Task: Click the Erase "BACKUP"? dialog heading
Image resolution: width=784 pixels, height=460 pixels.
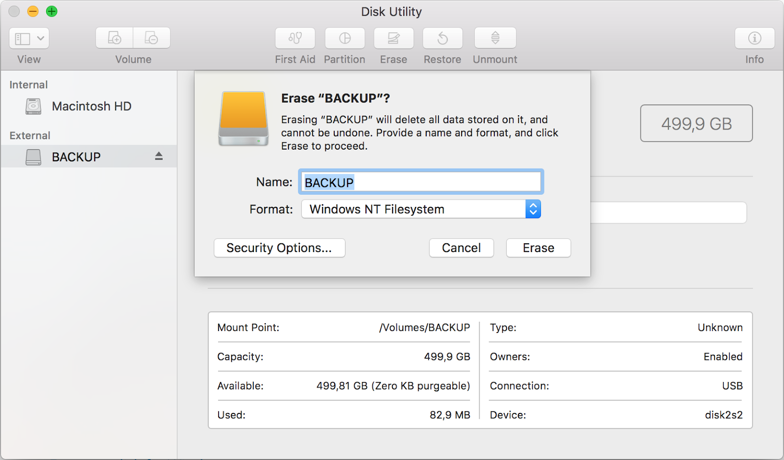Action: (336, 99)
